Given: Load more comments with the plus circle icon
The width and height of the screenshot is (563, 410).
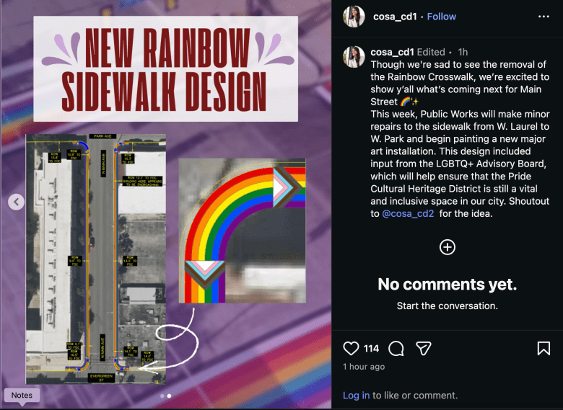Looking at the screenshot, I should [448, 247].
